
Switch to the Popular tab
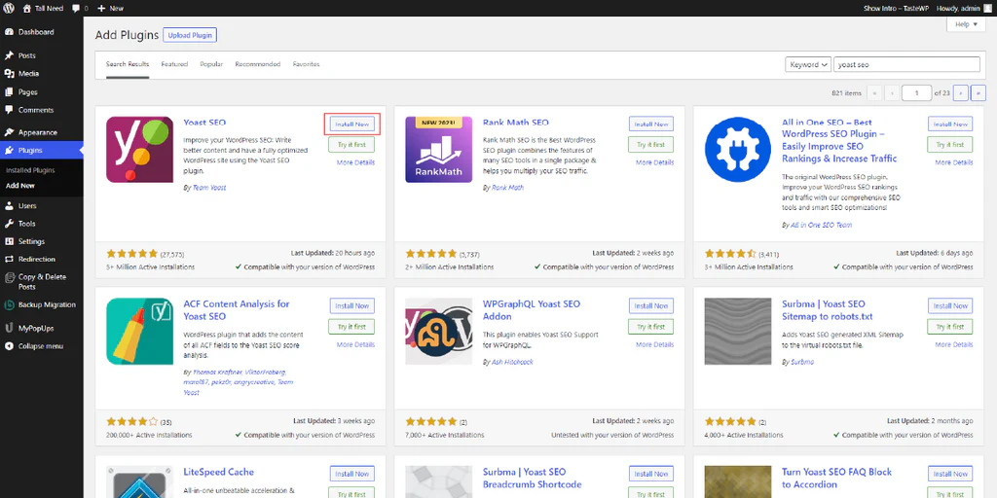coord(211,64)
